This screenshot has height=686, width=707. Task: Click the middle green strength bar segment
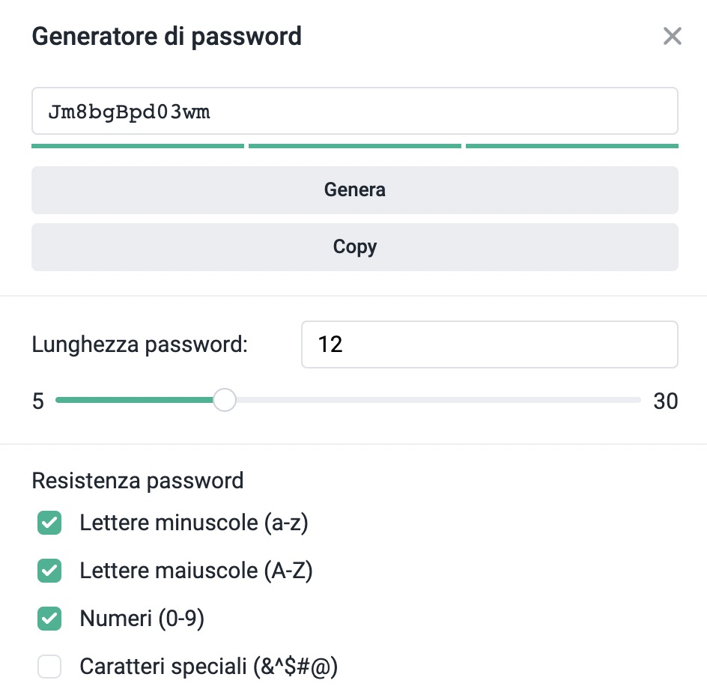click(x=354, y=145)
